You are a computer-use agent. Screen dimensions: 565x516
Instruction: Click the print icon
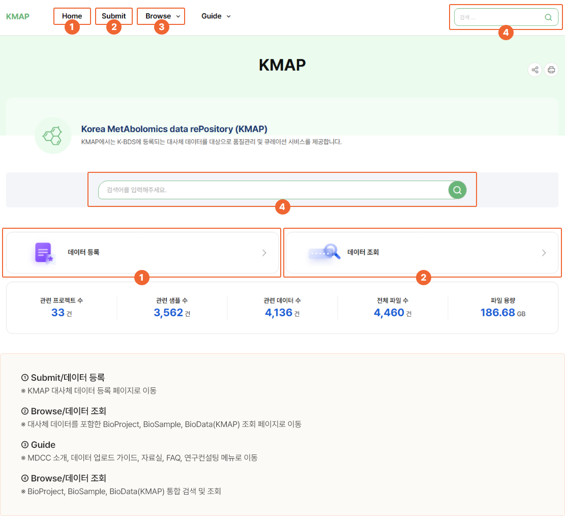[x=551, y=70]
